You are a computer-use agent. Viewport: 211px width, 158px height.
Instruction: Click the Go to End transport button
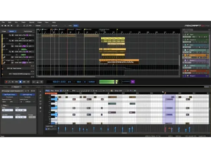(x=28, y=82)
